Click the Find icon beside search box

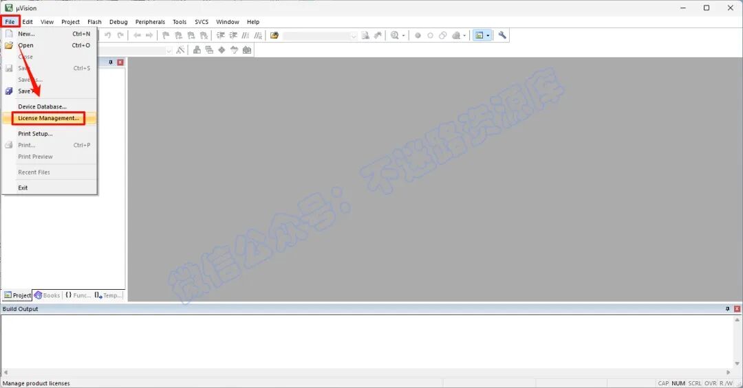pyautogui.click(x=365, y=36)
